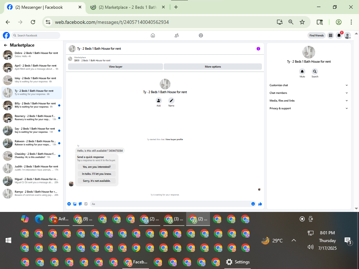Open Rosmery's unread conversation
The width and height of the screenshot is (359, 269).
click(x=32, y=118)
